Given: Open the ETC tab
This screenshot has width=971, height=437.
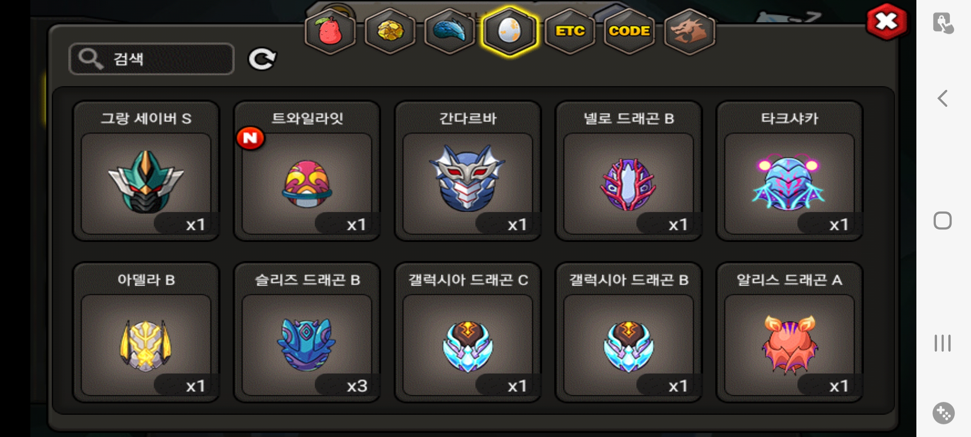Looking at the screenshot, I should [x=570, y=32].
